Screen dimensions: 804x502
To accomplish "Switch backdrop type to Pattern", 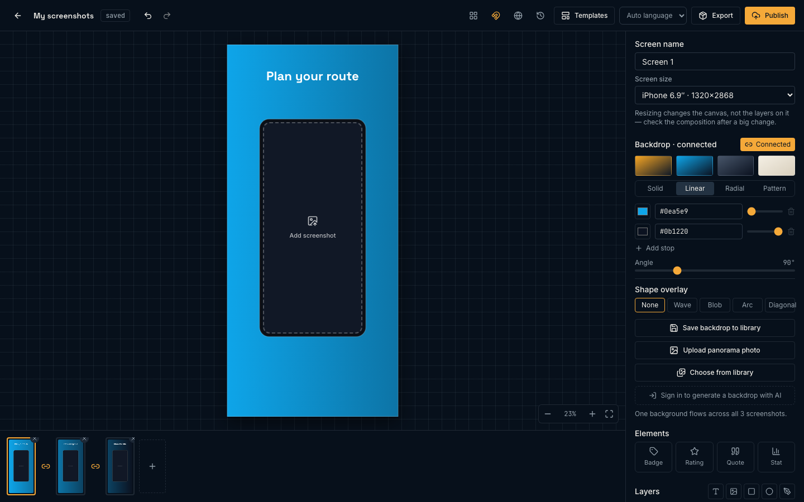I will (774, 189).
